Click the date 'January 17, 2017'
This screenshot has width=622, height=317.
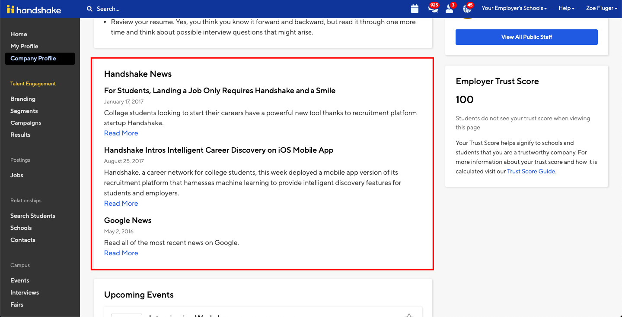(x=124, y=102)
